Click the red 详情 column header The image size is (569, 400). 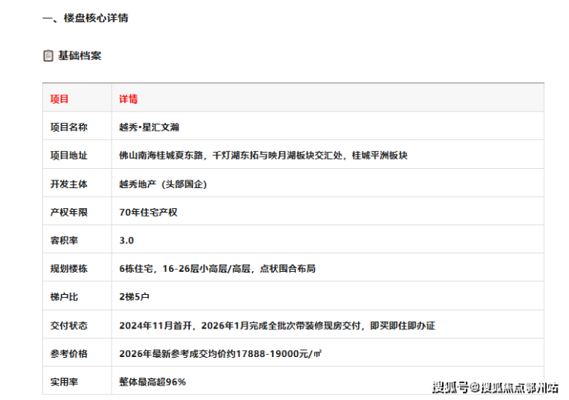point(128,99)
